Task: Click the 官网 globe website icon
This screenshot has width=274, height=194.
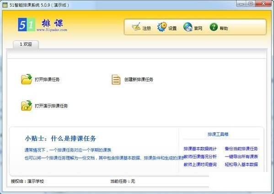Action: (x=188, y=27)
